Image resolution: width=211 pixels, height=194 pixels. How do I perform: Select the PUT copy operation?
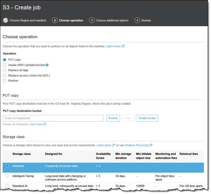pos(5,60)
